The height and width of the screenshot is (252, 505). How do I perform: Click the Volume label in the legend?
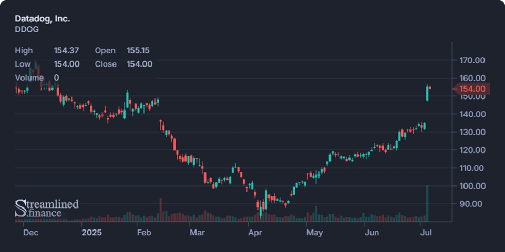click(29, 78)
